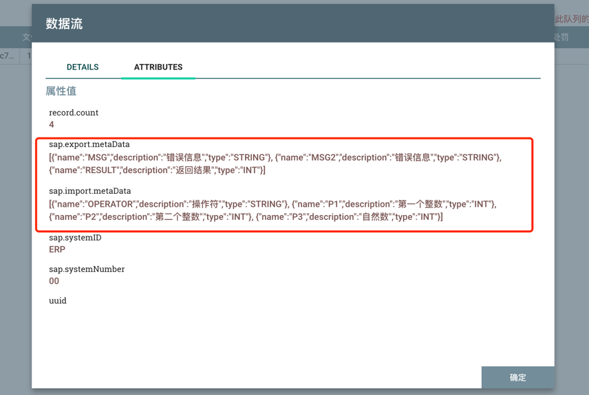Click the sap.systemNumber attribute label
Viewport: 589px width, 395px height.
click(x=87, y=269)
